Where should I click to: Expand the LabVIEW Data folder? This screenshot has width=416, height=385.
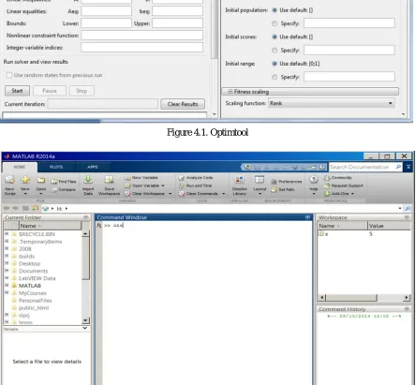(x=7, y=278)
